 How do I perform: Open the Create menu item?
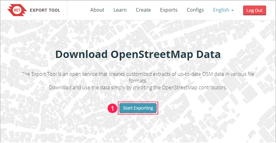point(143,10)
